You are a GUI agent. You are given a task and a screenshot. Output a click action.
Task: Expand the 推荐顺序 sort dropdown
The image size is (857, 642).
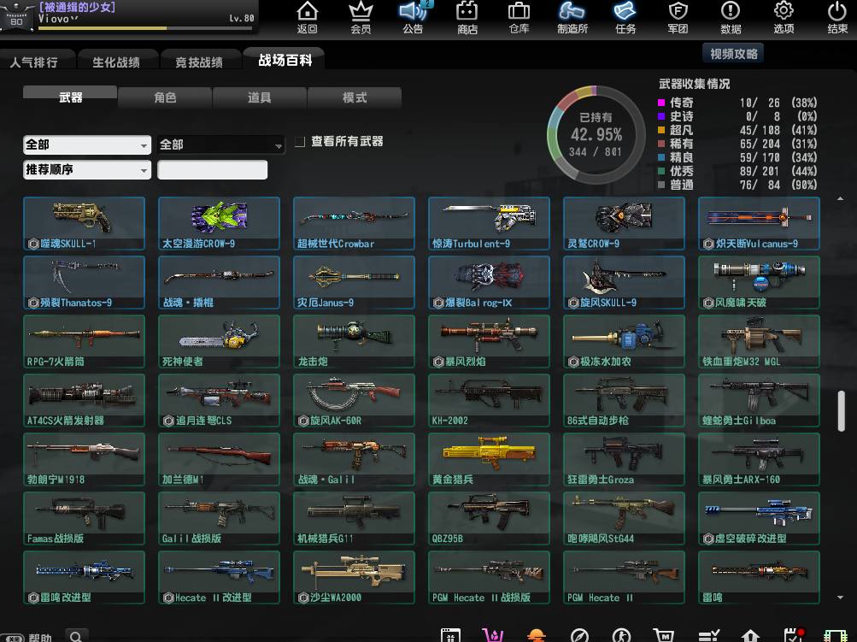click(87, 170)
